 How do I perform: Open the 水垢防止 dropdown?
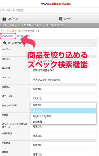tap(63, 145)
